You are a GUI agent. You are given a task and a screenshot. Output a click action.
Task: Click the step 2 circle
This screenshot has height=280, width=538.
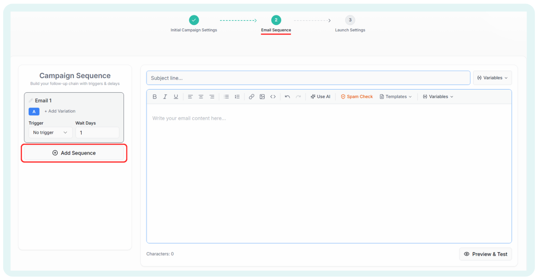pyautogui.click(x=276, y=20)
